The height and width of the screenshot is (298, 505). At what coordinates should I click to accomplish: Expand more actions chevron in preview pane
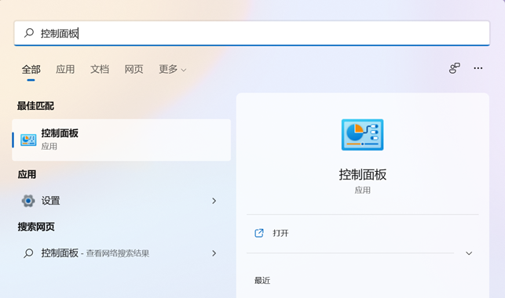click(469, 253)
